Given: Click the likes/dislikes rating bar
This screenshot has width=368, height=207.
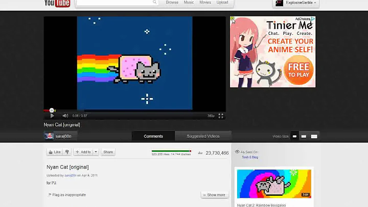Looking at the screenshot, I should (x=171, y=151).
